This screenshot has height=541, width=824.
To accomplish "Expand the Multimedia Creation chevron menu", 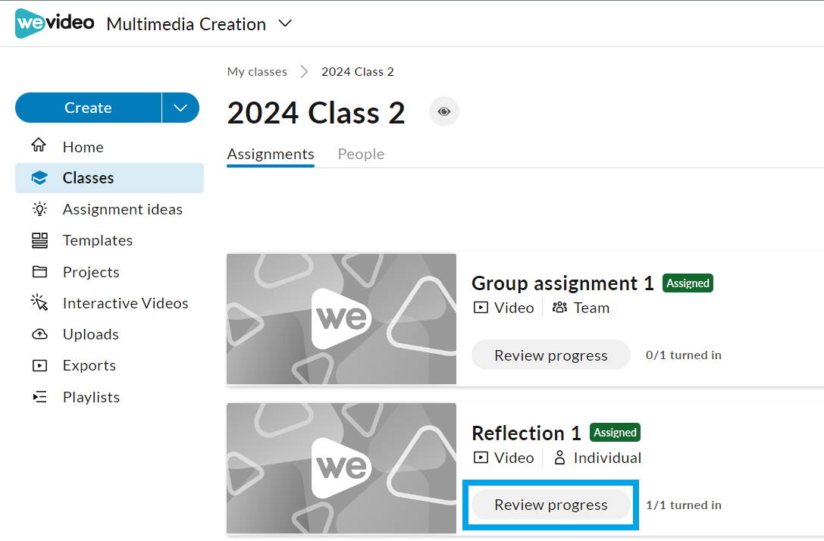I will click(x=285, y=23).
